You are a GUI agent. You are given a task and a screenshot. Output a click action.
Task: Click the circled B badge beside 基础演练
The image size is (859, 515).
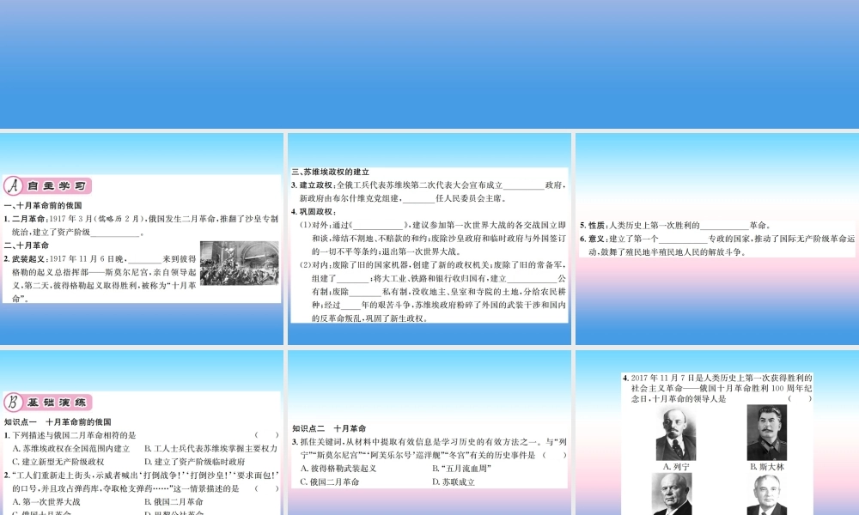click(x=13, y=403)
